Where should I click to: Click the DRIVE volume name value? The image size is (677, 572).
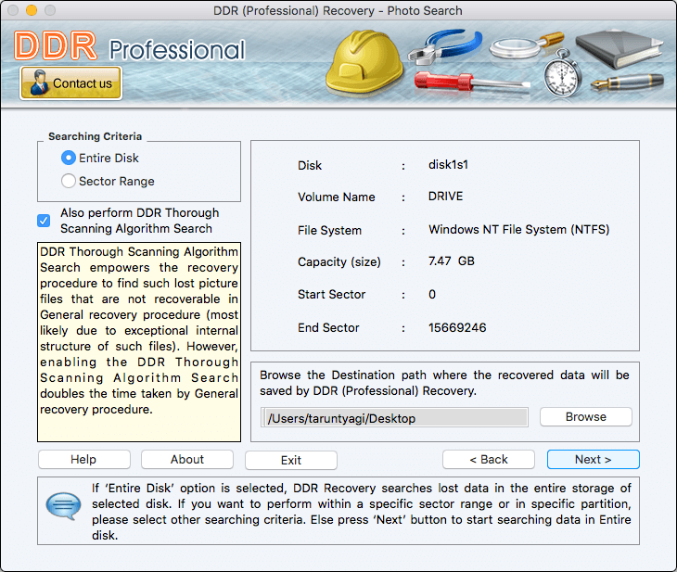coord(445,197)
